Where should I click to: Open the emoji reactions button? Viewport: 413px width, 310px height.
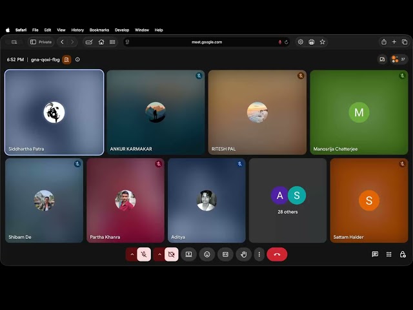pos(207,254)
